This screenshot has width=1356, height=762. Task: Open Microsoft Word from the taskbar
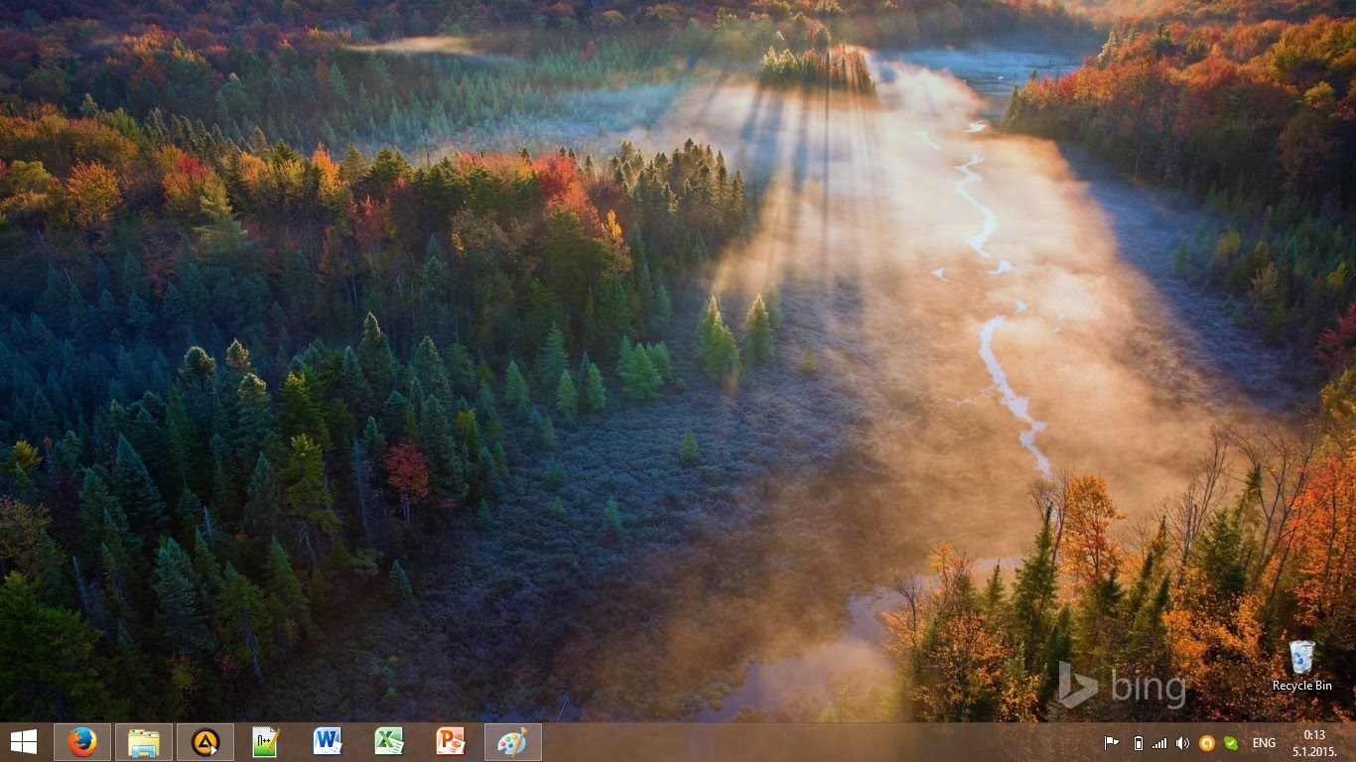(x=328, y=742)
